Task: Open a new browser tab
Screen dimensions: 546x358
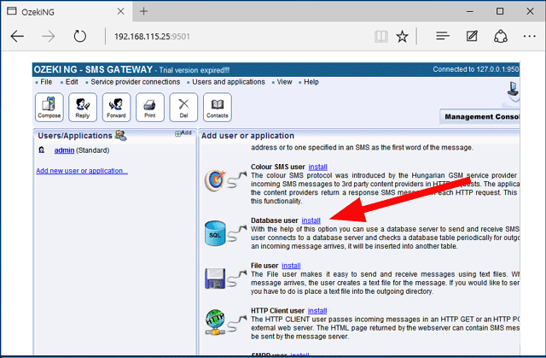Action: (x=143, y=11)
